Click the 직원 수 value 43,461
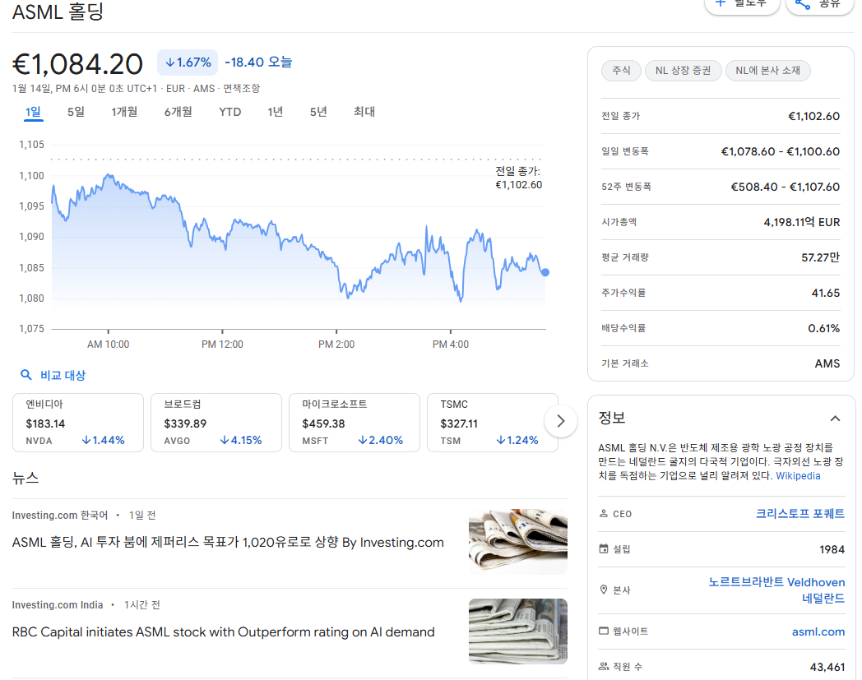 [827, 667]
